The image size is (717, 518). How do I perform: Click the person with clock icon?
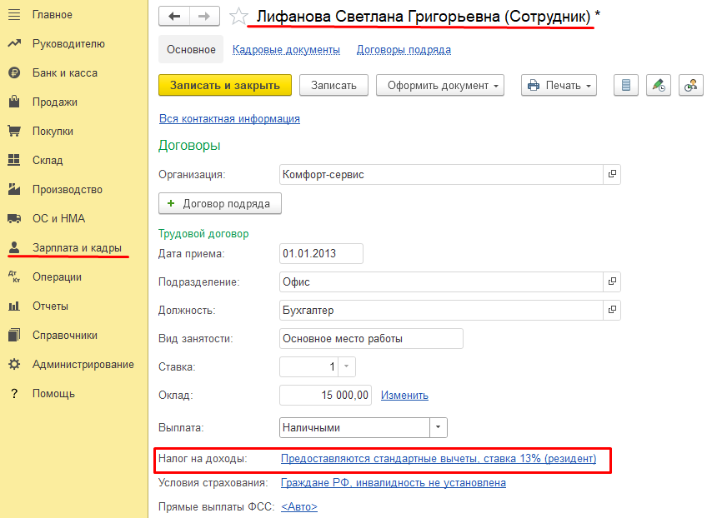(x=690, y=85)
